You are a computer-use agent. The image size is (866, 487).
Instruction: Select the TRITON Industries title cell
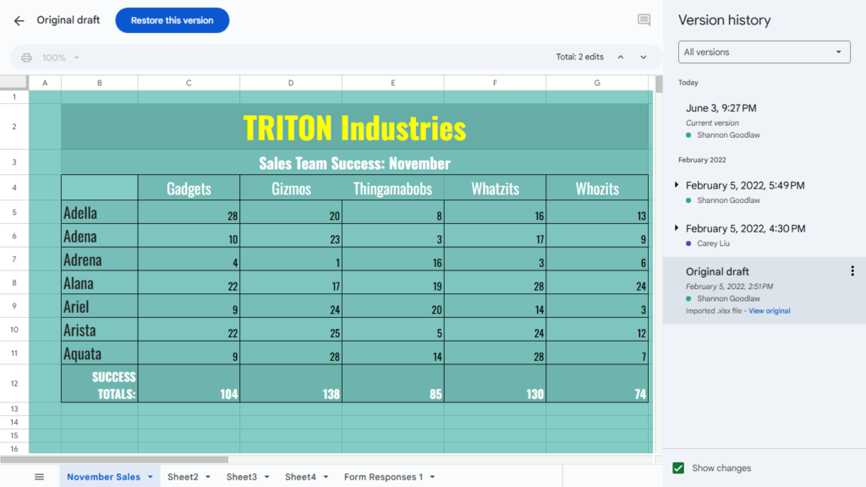354,128
